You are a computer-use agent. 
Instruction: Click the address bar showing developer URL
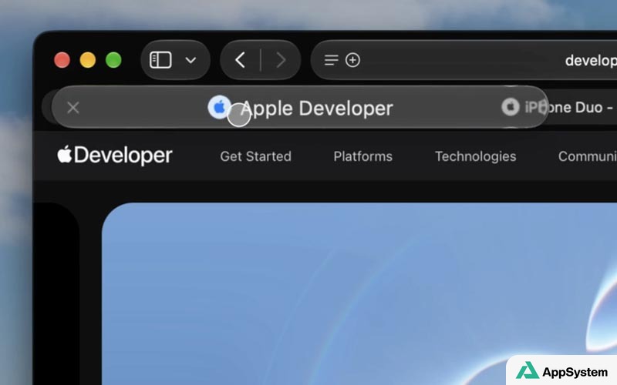(x=464, y=60)
